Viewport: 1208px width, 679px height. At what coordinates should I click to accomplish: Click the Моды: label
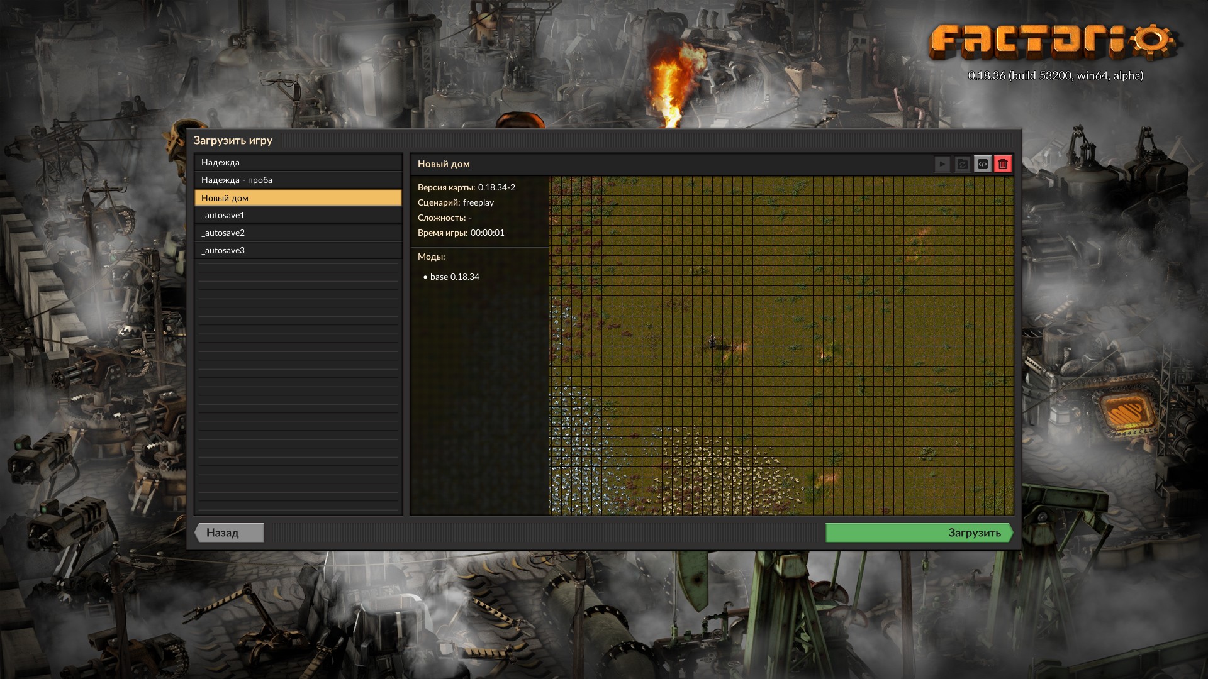point(431,257)
